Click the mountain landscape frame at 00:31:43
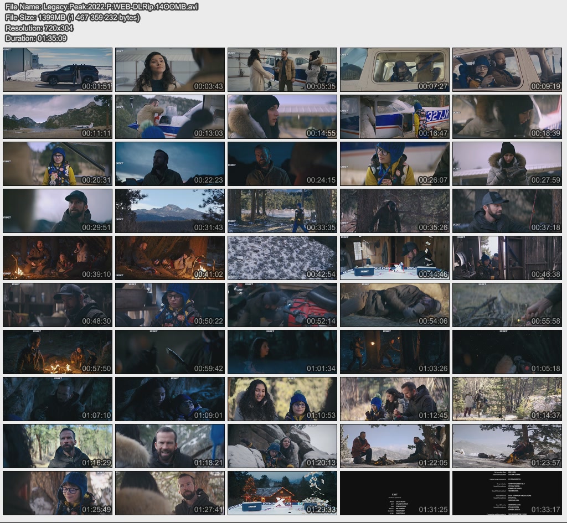 (170, 211)
